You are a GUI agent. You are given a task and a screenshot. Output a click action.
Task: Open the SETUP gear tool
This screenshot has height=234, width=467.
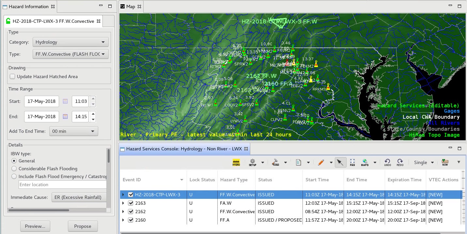click(x=252, y=162)
